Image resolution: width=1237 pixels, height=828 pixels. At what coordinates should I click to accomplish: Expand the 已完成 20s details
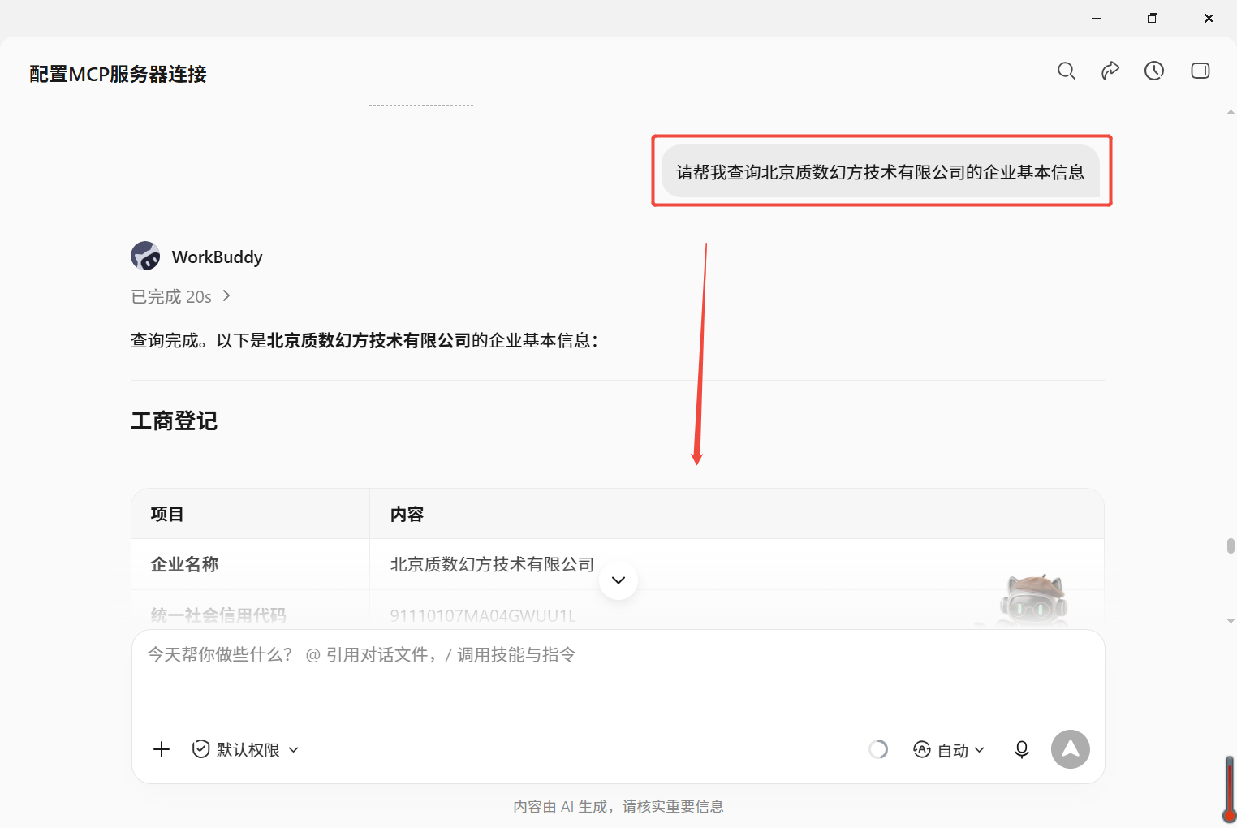click(x=181, y=296)
